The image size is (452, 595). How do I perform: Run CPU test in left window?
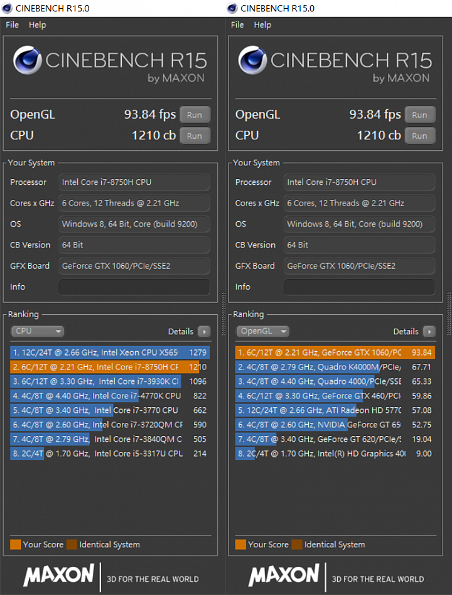pyautogui.click(x=195, y=136)
